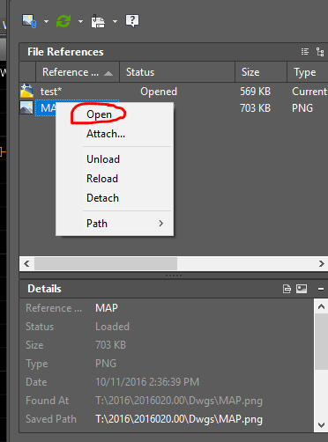The height and width of the screenshot is (442, 328).
Task: Click the horizontal scrollbar right arrow
Action: [321, 263]
